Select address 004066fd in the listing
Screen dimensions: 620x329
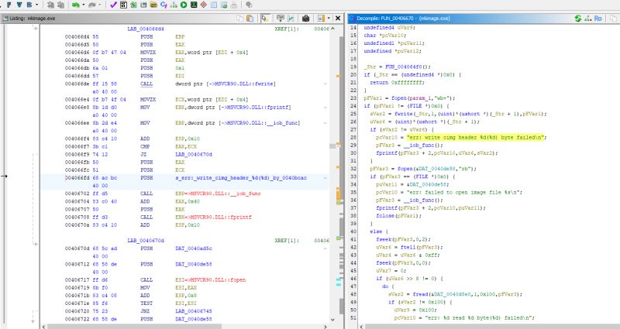(x=78, y=178)
